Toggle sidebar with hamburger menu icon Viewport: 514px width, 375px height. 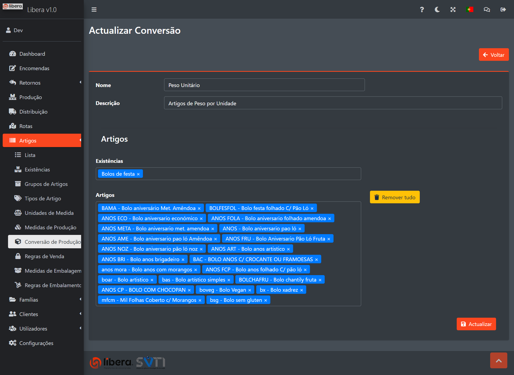94,10
